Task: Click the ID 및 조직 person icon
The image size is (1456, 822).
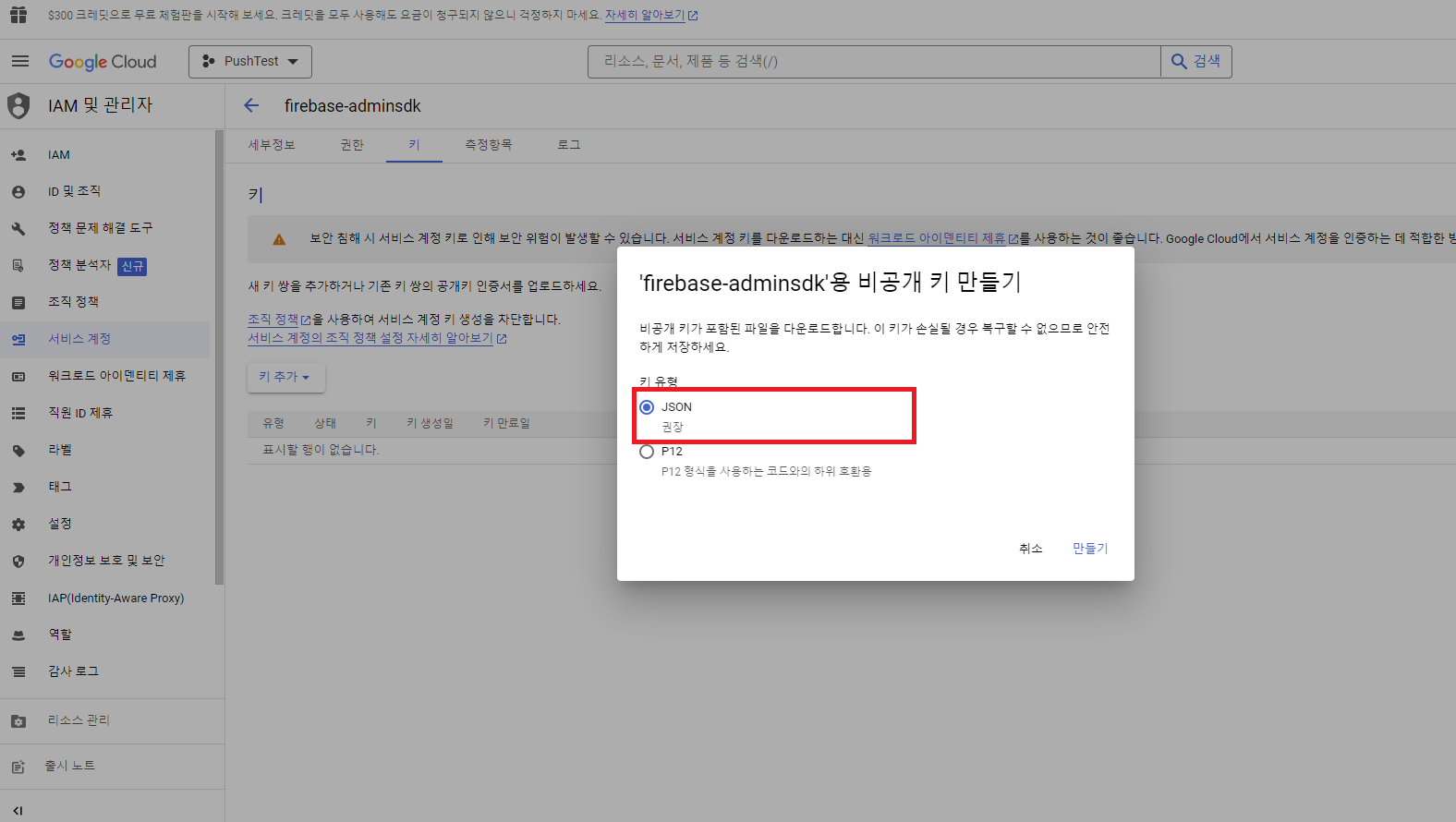Action: tap(18, 192)
